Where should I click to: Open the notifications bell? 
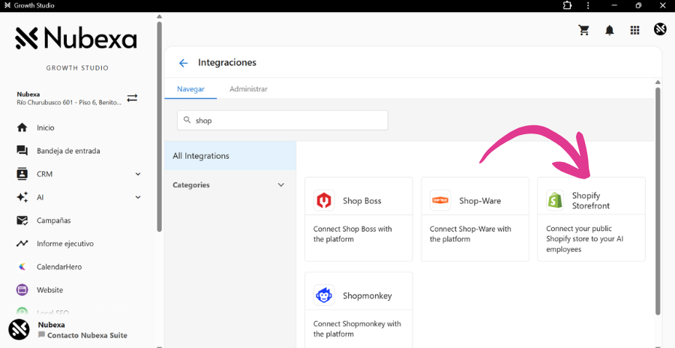pos(610,30)
